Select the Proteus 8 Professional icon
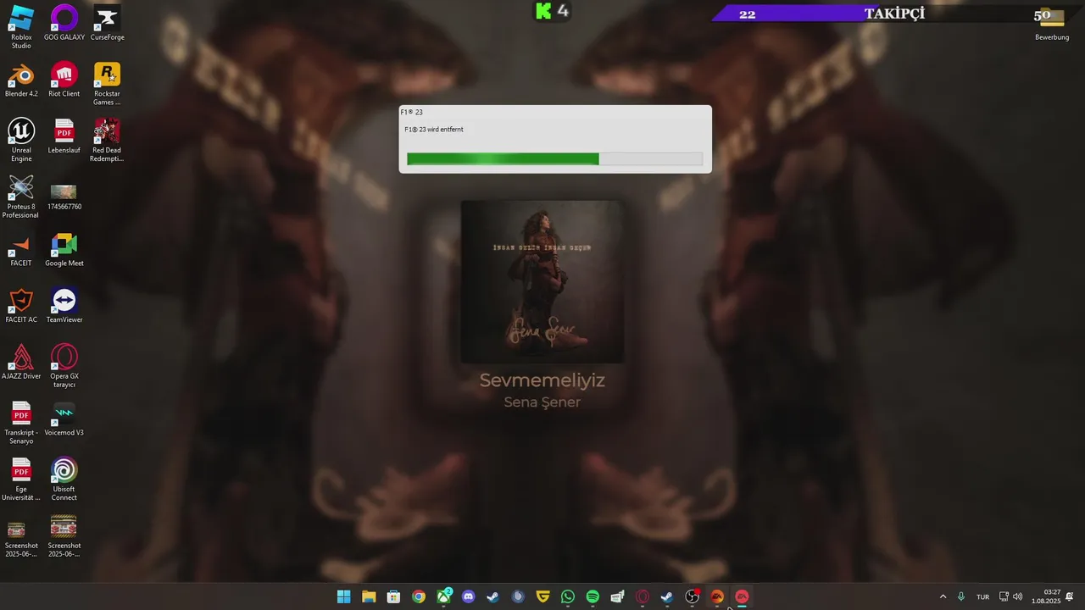This screenshot has width=1085, height=610. pos(21,197)
